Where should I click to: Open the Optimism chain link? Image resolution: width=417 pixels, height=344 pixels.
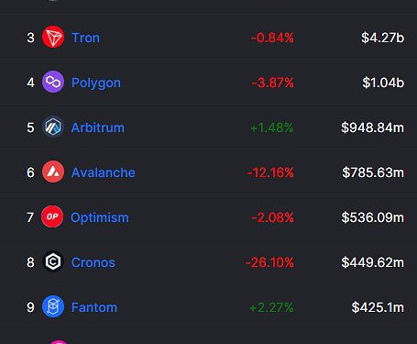[100, 218]
